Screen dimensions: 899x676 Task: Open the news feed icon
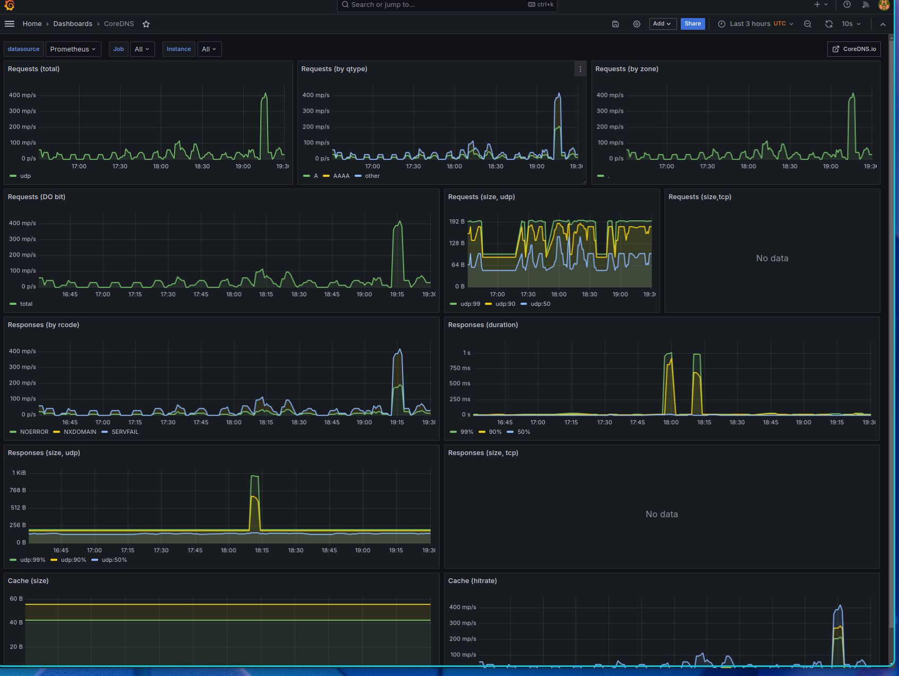[x=866, y=5]
